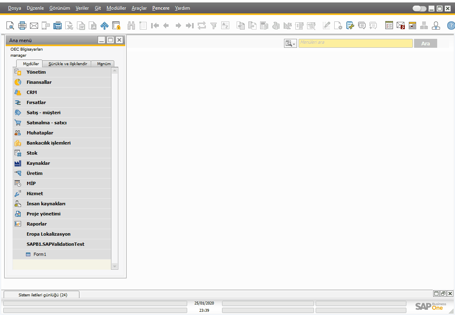Click the target document icon
The image size is (455, 315).
point(252,26)
